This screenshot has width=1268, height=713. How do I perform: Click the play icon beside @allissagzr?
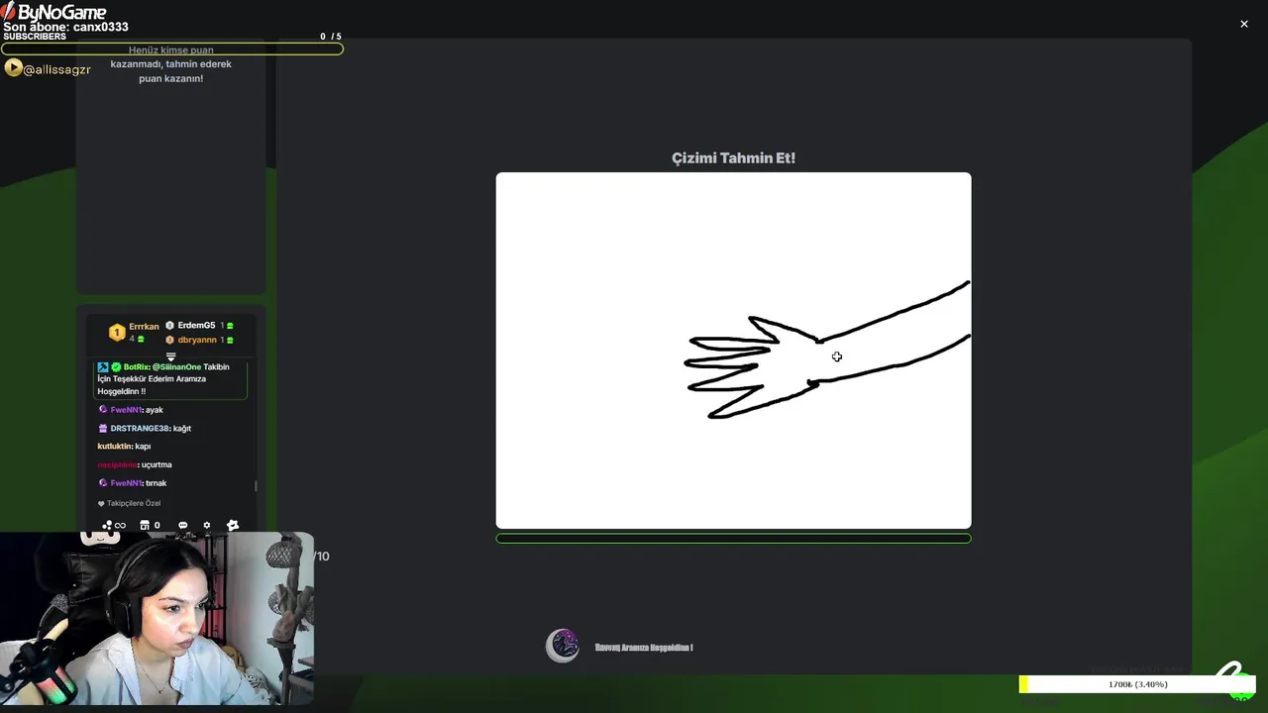click(13, 68)
